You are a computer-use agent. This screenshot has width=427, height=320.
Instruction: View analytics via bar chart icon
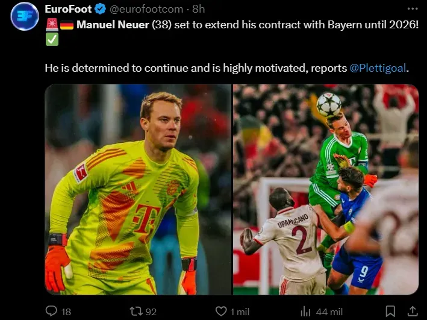pyautogui.click(x=306, y=311)
